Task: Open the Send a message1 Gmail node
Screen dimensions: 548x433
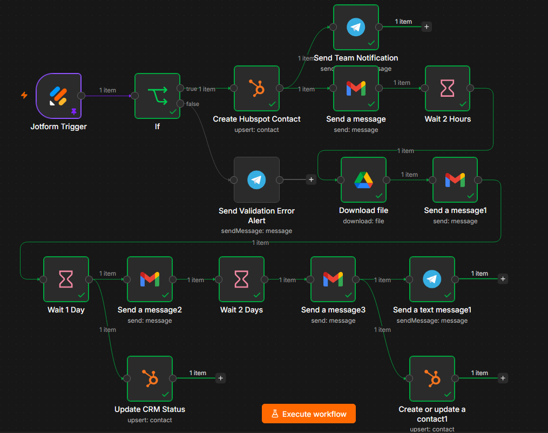Action: point(455,179)
